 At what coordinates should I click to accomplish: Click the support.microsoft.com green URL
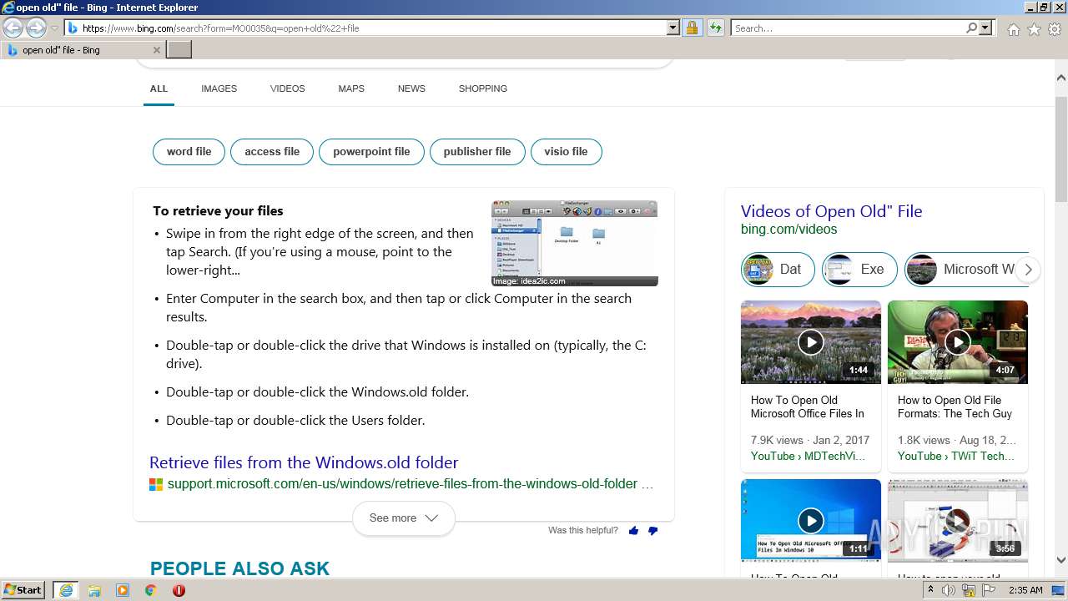click(x=402, y=484)
